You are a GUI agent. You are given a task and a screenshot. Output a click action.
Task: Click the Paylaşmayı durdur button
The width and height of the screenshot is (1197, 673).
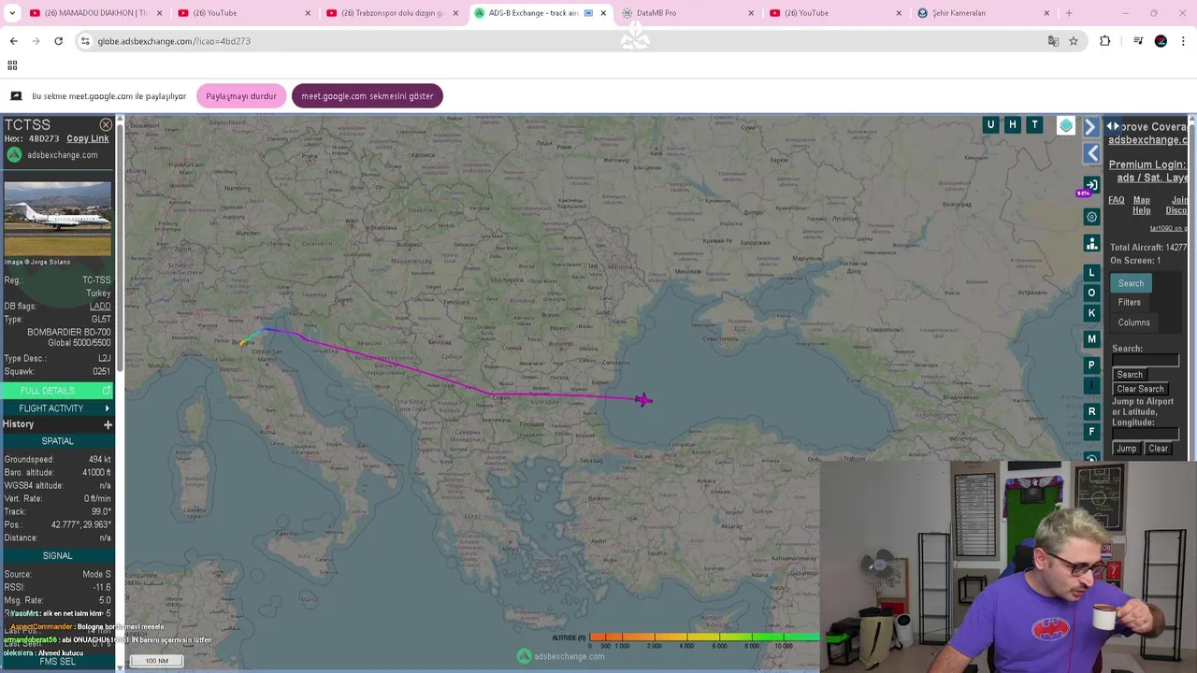(241, 96)
